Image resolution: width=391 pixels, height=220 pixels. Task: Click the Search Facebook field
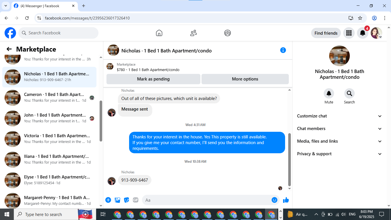click(x=58, y=33)
